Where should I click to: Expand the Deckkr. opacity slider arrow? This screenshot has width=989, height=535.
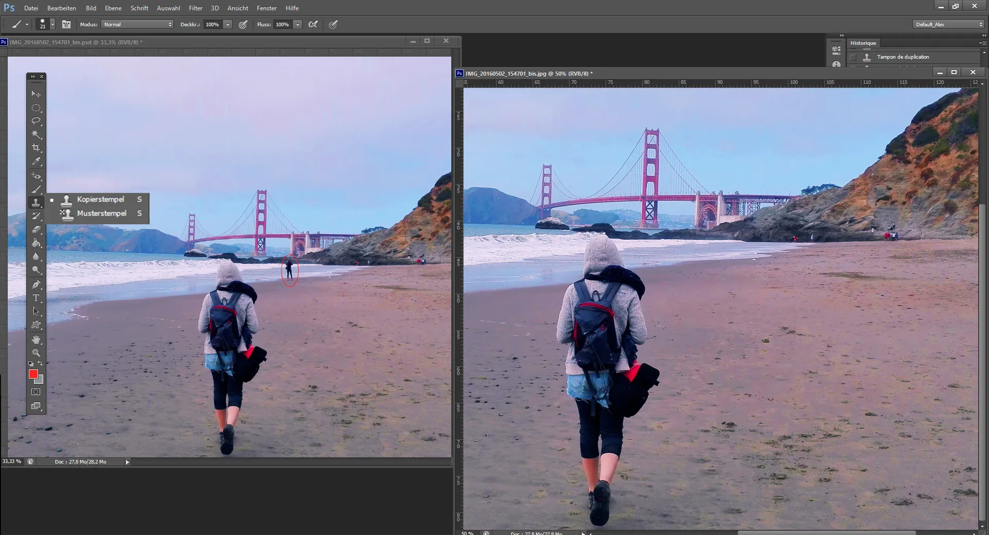point(227,24)
